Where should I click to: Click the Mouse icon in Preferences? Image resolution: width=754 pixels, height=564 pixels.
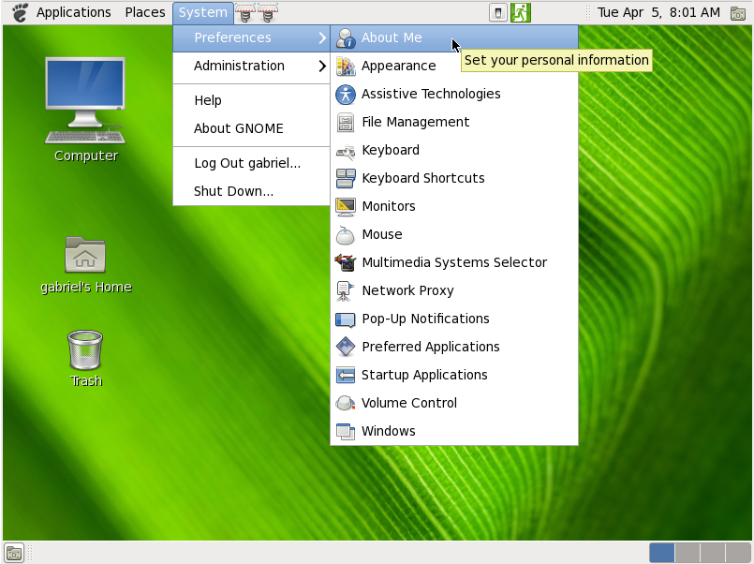(x=346, y=234)
